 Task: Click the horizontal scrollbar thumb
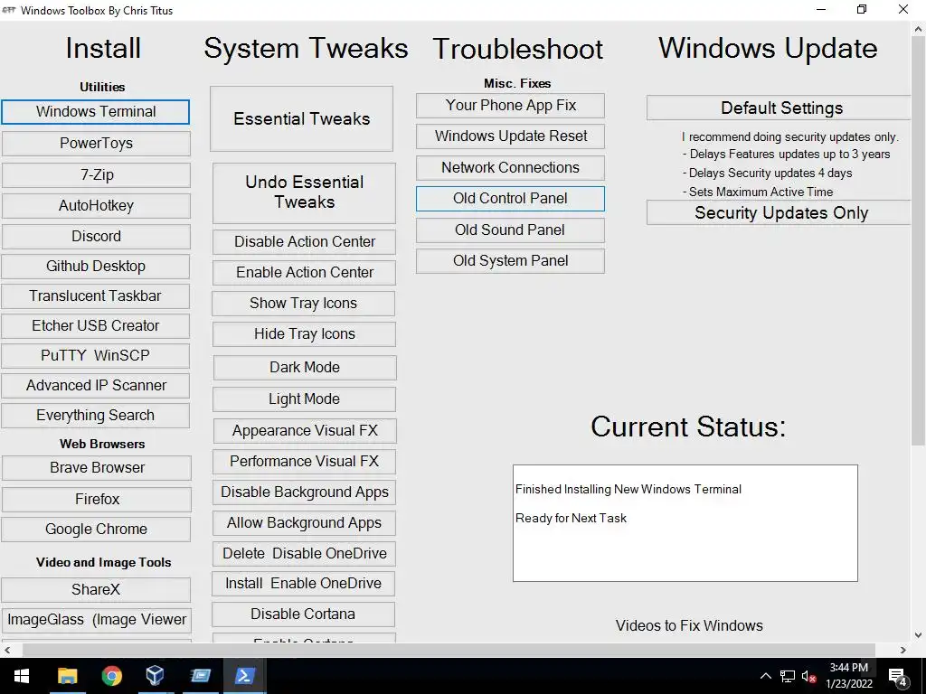pos(449,650)
